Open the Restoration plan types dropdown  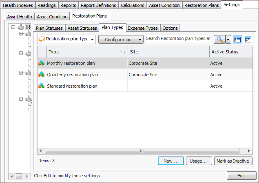[66, 39]
